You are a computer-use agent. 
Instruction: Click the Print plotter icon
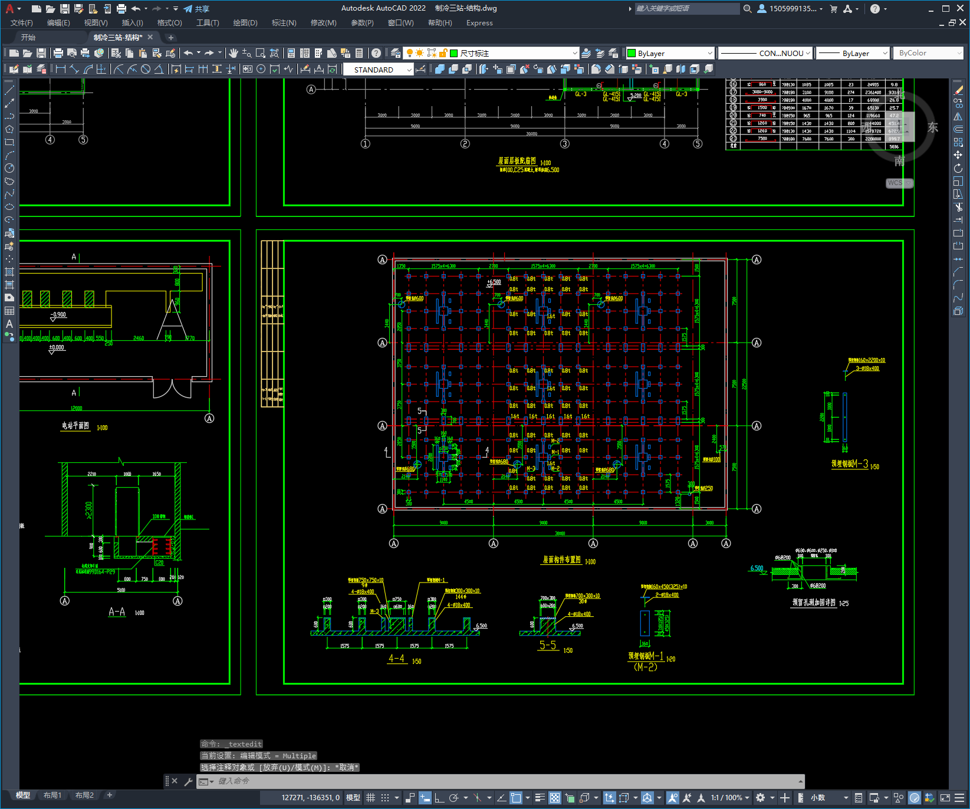(x=58, y=53)
